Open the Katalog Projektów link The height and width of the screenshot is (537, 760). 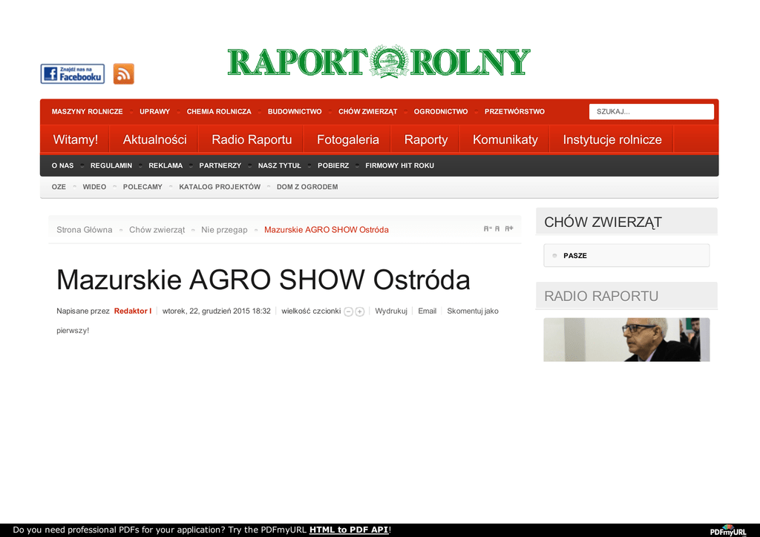coord(219,187)
